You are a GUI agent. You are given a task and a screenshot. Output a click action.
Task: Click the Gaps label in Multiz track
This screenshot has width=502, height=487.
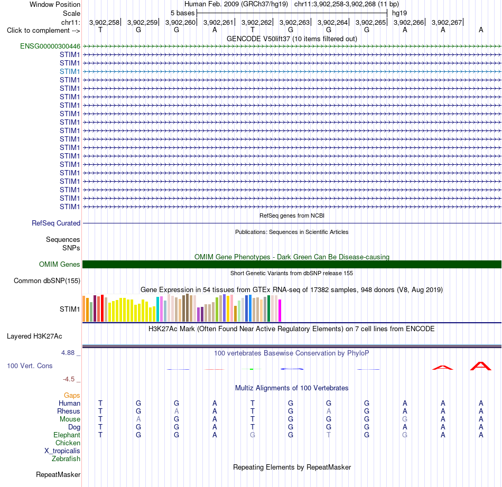pyautogui.click(x=72, y=396)
